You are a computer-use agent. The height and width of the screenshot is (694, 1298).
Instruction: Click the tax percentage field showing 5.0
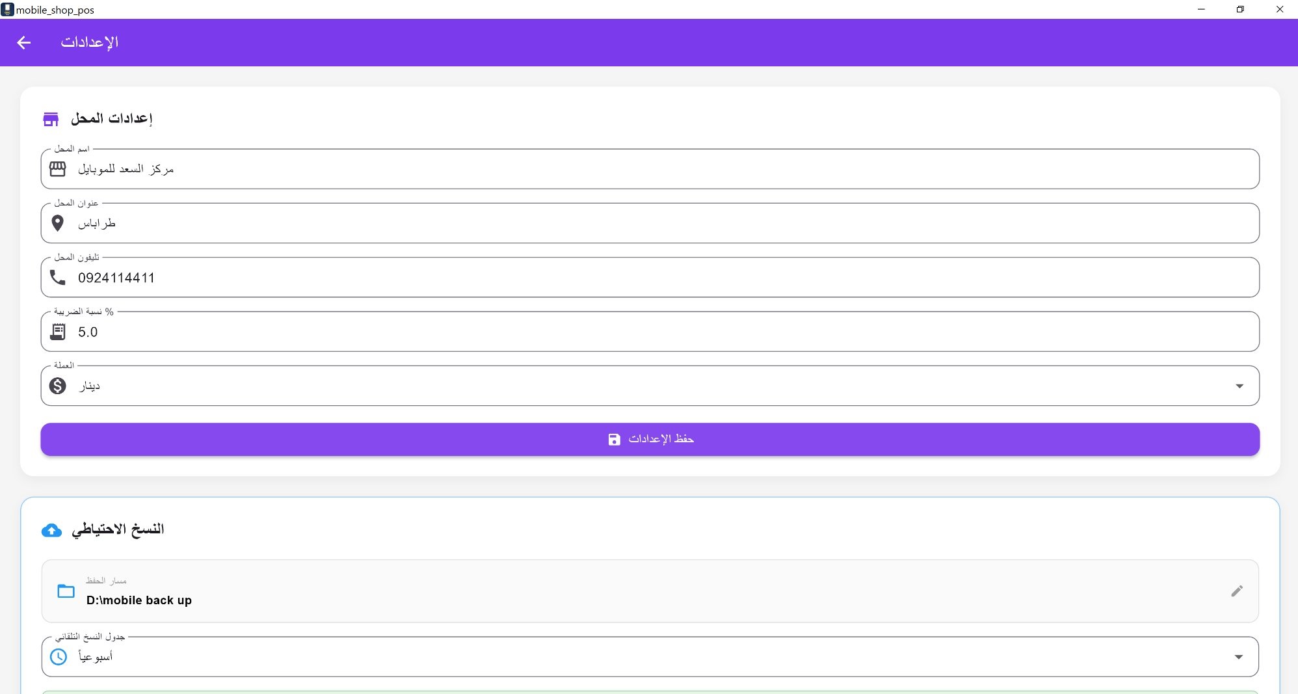pos(650,332)
